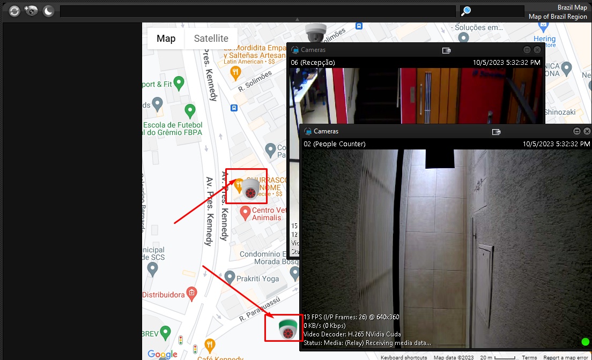Open the gray dome camera marker near R. Solimões

tap(316, 32)
